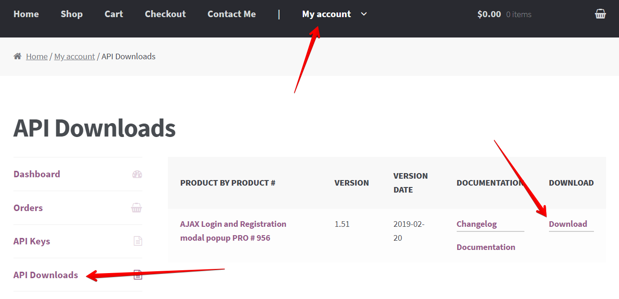Select Contact Me in the navigation bar

point(231,14)
